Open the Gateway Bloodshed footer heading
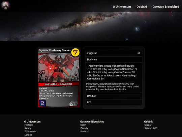This screenshot has height=137, width=182. click(92, 122)
